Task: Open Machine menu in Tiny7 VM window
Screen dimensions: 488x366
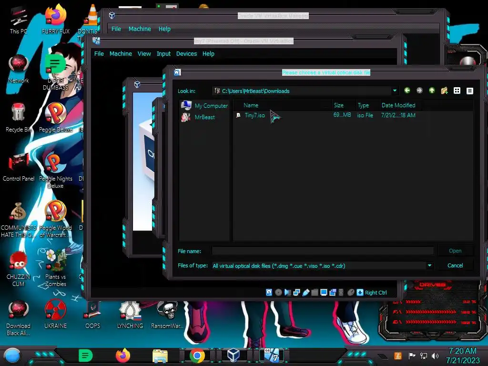Action: (x=121, y=53)
